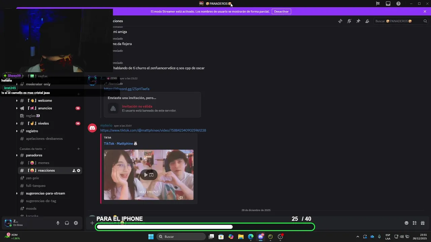Click plus attach button in message bar
The height and width of the screenshot is (242, 431).
click(x=92, y=223)
